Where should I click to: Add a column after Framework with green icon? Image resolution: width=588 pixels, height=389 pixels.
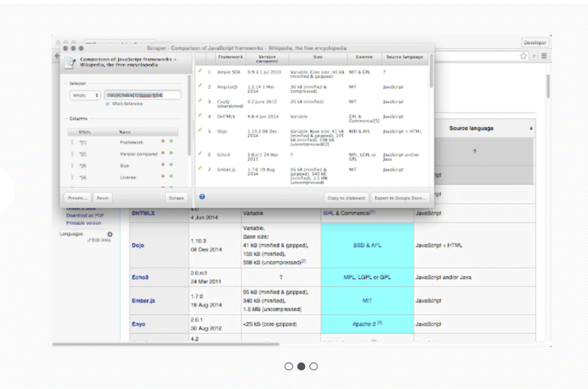[171, 141]
